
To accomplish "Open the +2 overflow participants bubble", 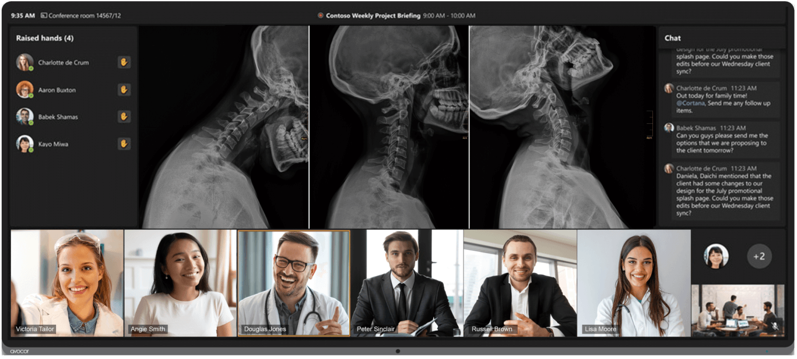I will click(x=759, y=256).
